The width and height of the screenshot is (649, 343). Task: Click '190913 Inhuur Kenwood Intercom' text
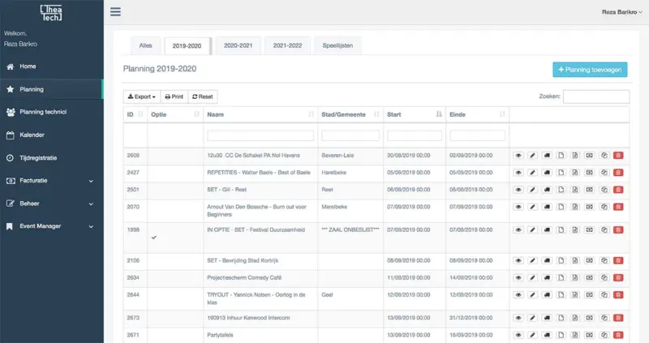pyautogui.click(x=248, y=318)
